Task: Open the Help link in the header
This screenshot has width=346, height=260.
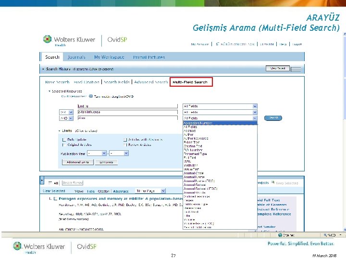Action: coord(283,44)
